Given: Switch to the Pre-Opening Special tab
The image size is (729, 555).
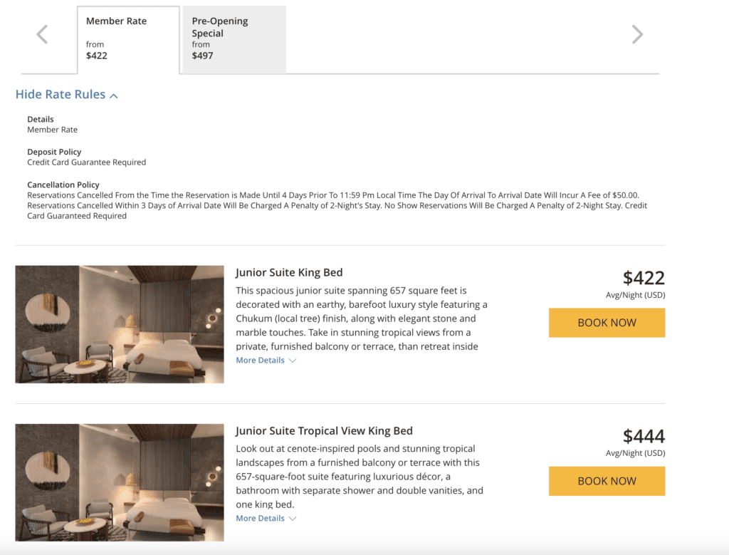Looking at the screenshot, I should [234, 39].
